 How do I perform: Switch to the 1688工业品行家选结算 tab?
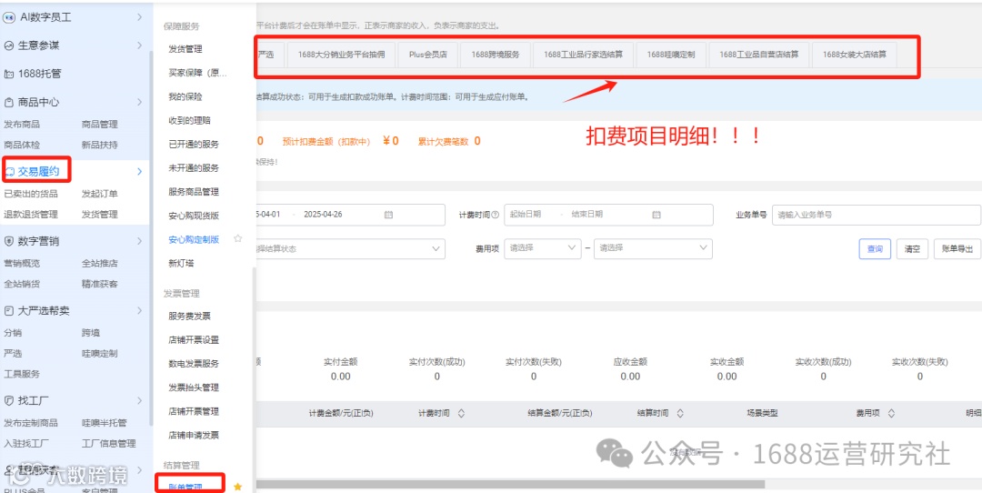pos(583,55)
